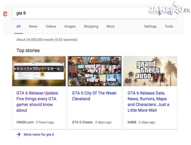Click the City of the Week thumbnail image
The height and width of the screenshot is (145, 191).
(95, 71)
